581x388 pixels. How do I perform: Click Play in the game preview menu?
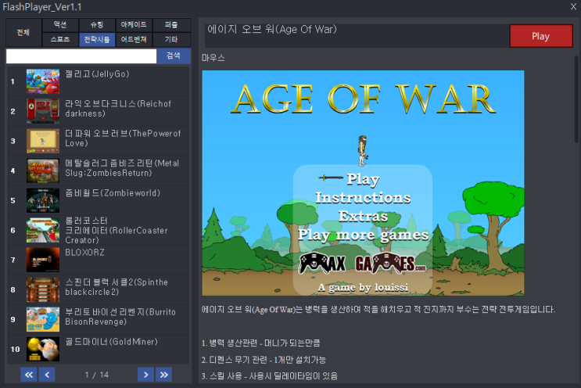tap(363, 179)
